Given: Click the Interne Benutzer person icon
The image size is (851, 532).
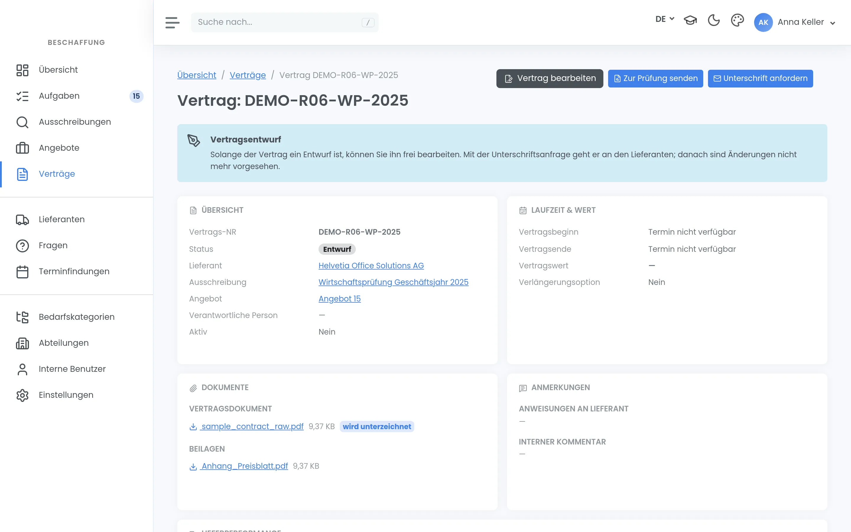Looking at the screenshot, I should click(x=22, y=369).
